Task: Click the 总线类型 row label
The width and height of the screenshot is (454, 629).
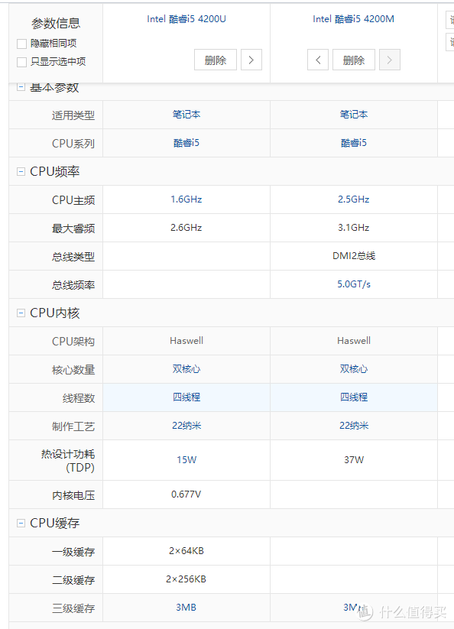Action: (x=73, y=257)
